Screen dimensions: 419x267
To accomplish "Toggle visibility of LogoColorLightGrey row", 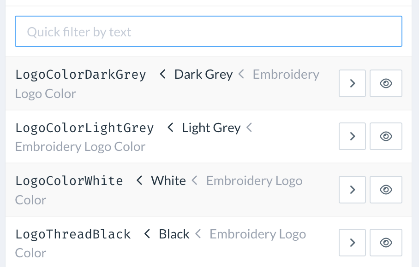I will pos(386,136).
